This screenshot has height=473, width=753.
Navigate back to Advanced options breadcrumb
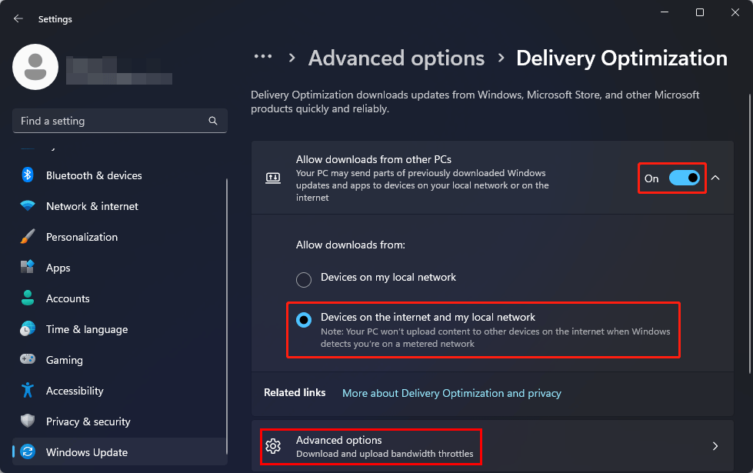coord(396,58)
